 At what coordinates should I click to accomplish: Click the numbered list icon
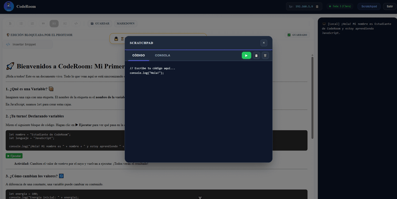[x=32, y=23]
